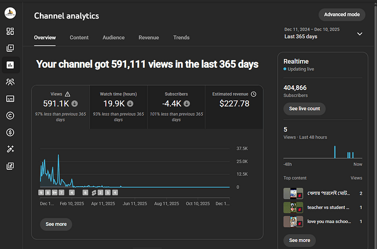This screenshot has width=377, height=249.
Task: Open the Customization magic wand icon
Action: point(10,149)
